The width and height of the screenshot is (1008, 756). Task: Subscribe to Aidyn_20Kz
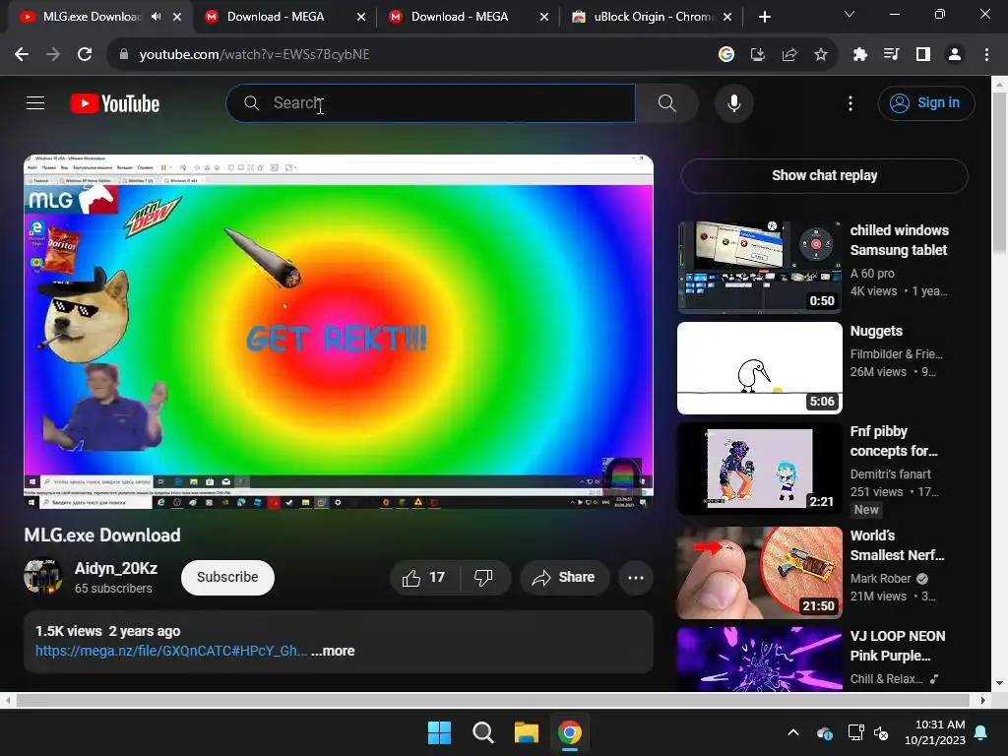227,577
